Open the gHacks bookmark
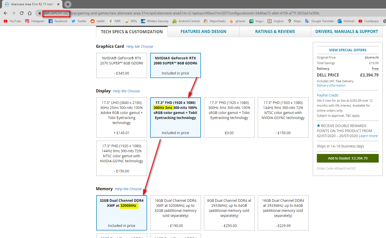The height and width of the screenshot is (238, 386). point(237,21)
